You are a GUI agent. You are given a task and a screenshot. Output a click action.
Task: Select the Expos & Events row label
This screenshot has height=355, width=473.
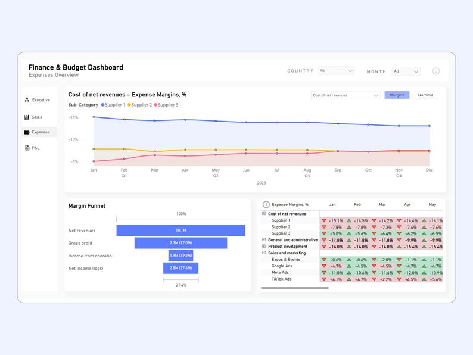point(286,259)
